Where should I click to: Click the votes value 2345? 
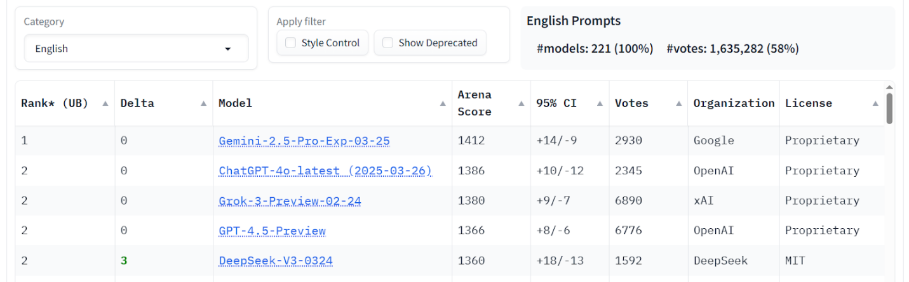628,170
